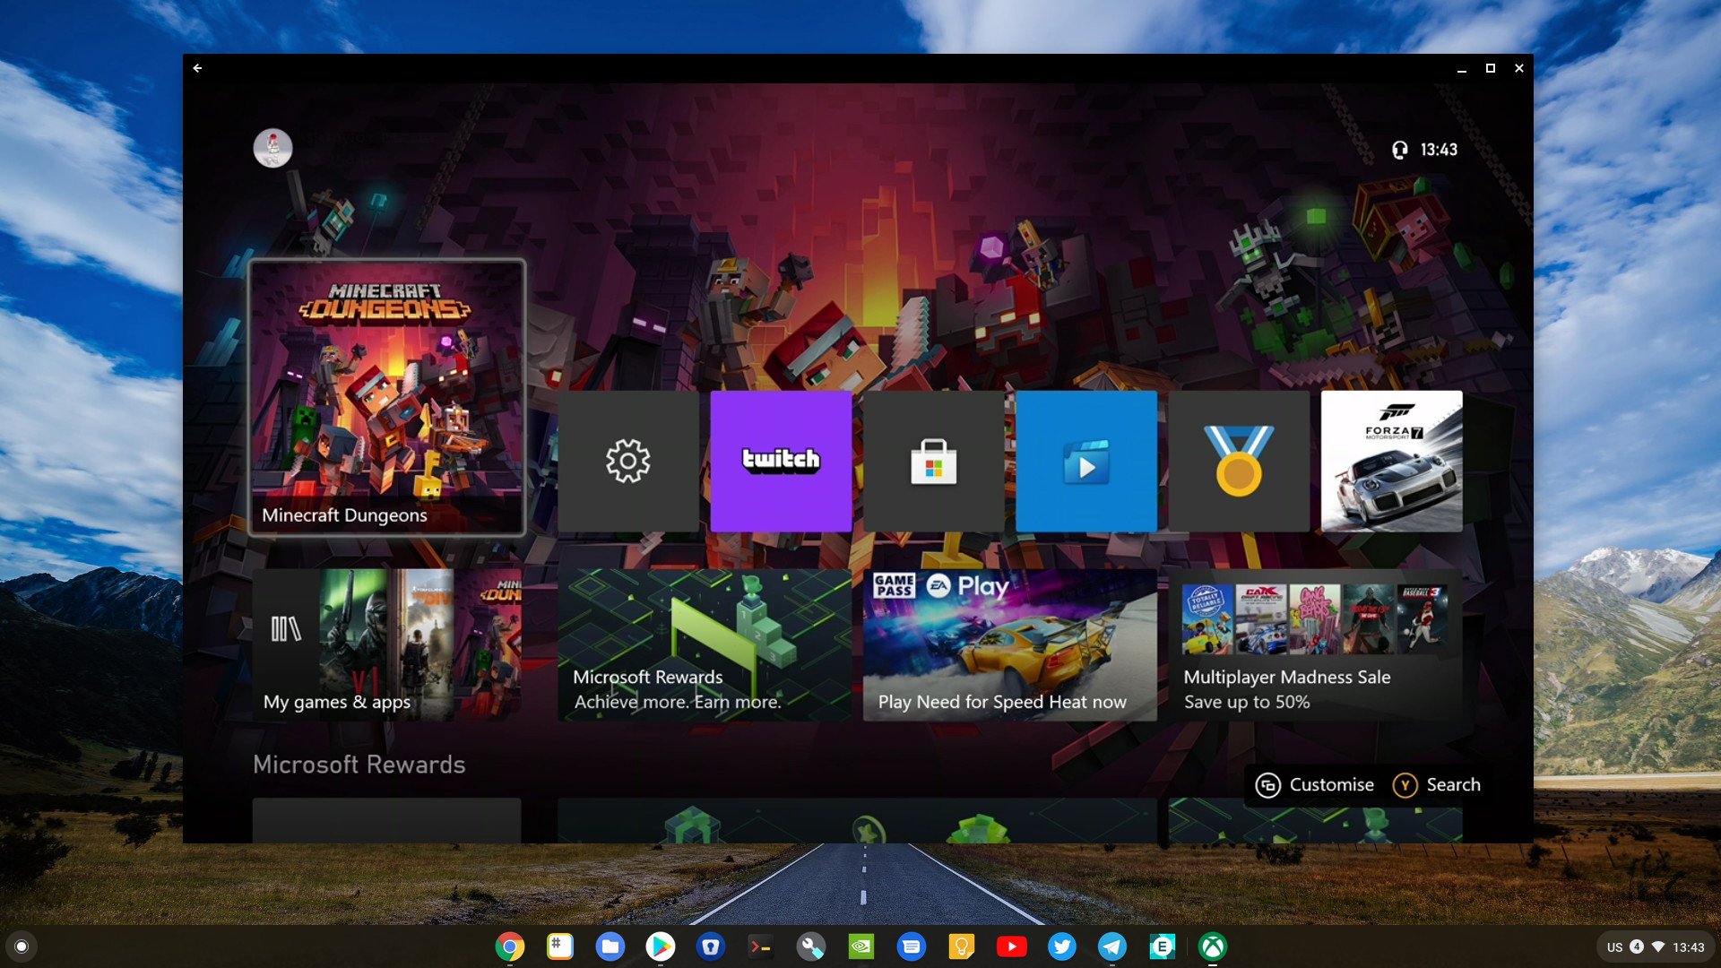Select Microsoft Rewards gold medal icon
1721x968 pixels.
pyautogui.click(x=1238, y=461)
